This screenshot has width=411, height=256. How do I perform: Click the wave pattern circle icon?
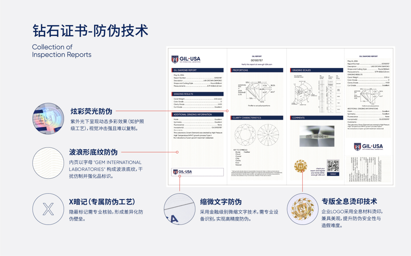(48, 163)
